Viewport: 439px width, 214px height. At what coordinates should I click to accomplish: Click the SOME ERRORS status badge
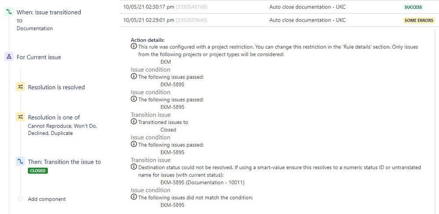[419, 20]
